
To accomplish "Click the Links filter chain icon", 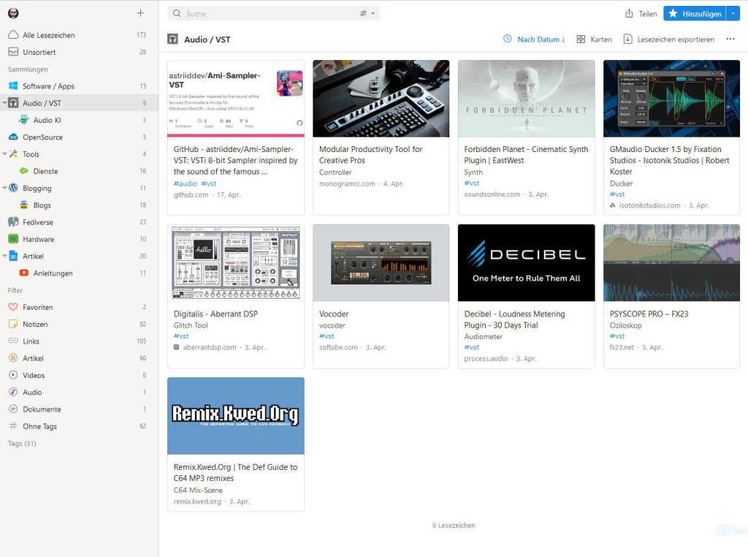I will click(13, 341).
